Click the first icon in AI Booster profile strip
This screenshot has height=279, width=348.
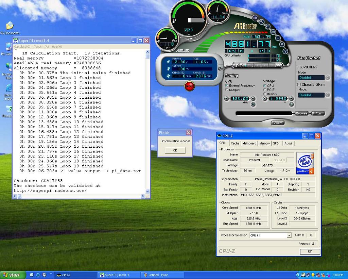click(x=237, y=66)
